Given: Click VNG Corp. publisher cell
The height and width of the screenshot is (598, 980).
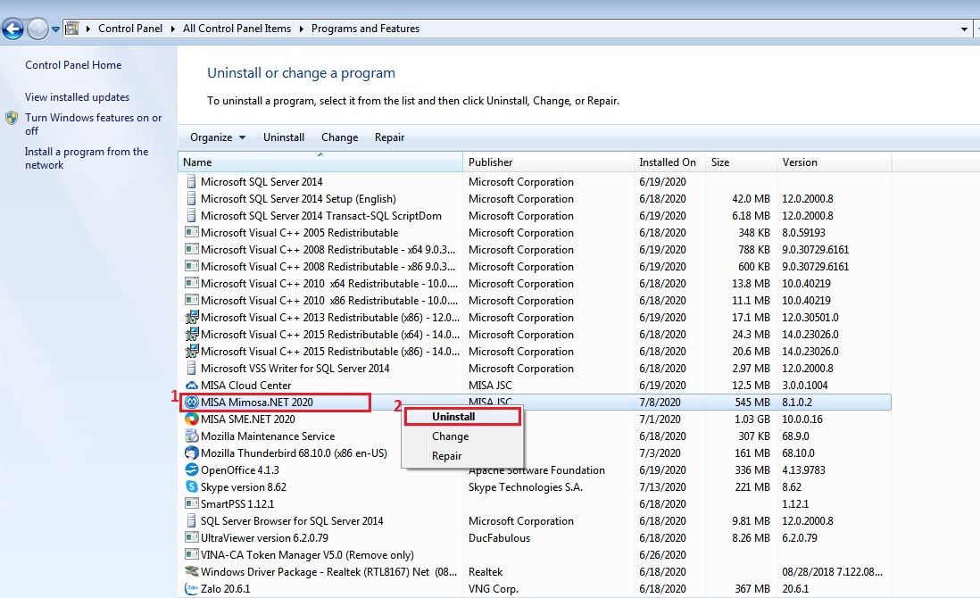Looking at the screenshot, I should tap(494, 588).
